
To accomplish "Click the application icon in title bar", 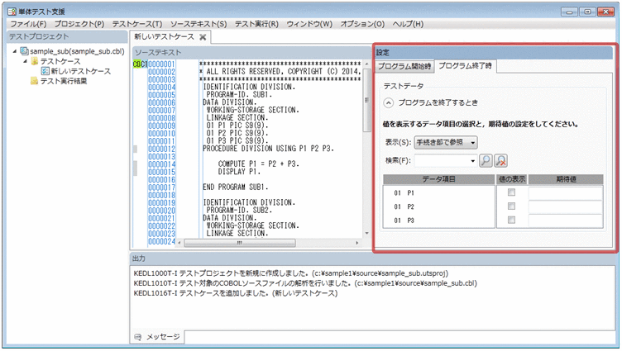I will click(12, 12).
